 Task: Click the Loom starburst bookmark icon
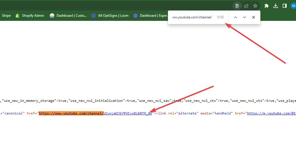[94, 16]
